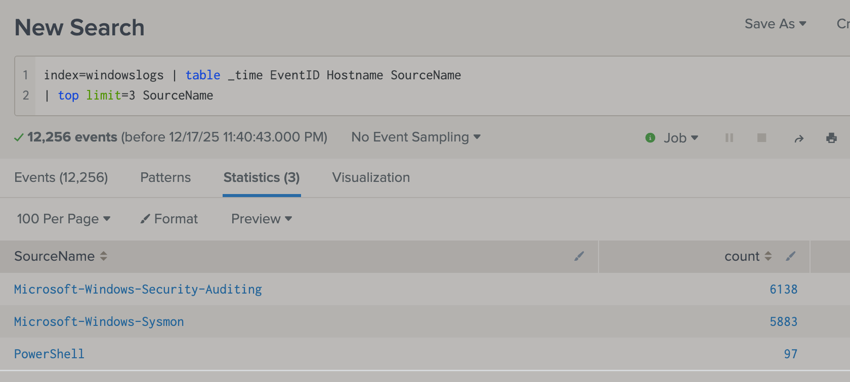Click SourceName column edit pencil icon
The height and width of the screenshot is (382, 850).
pos(579,257)
